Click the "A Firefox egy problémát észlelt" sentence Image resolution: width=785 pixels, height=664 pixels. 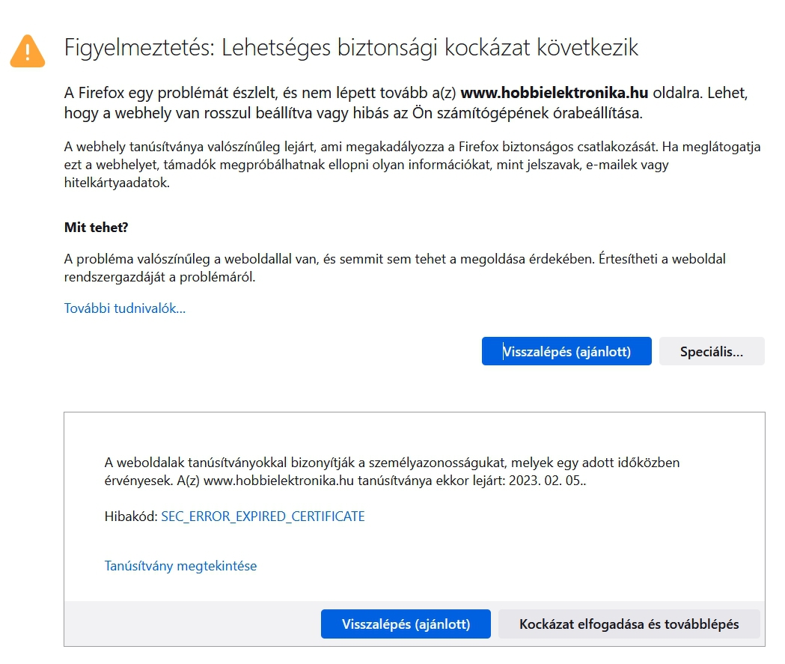(224, 94)
